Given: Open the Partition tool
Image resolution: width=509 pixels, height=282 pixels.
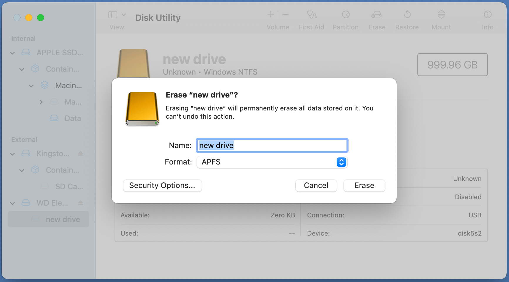Looking at the screenshot, I should pos(345,18).
